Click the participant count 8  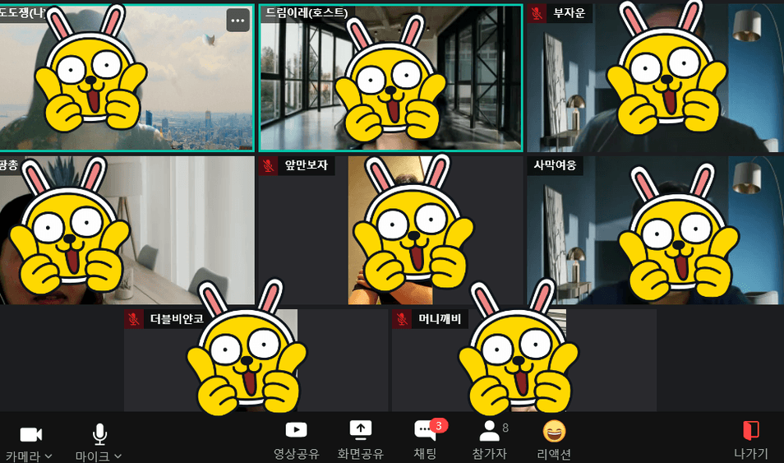(x=505, y=428)
